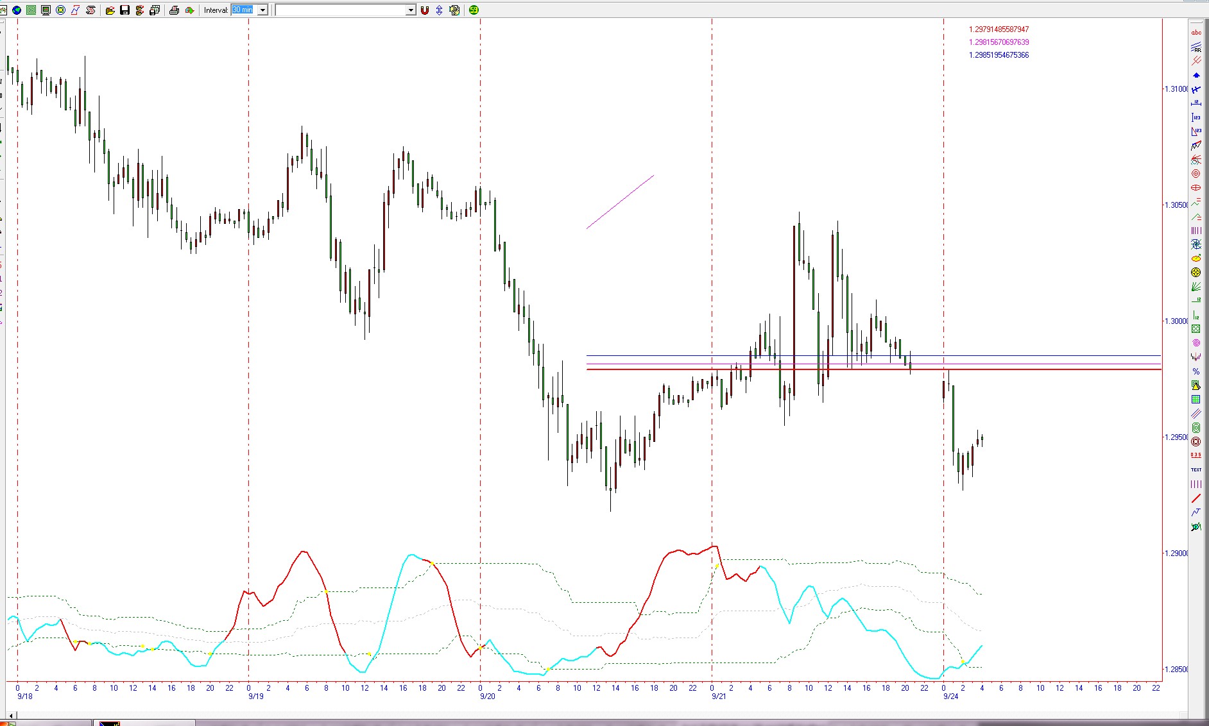Image resolution: width=1209 pixels, height=726 pixels.
Task: Select the yellow circle wheel tool
Action: coord(1196,273)
